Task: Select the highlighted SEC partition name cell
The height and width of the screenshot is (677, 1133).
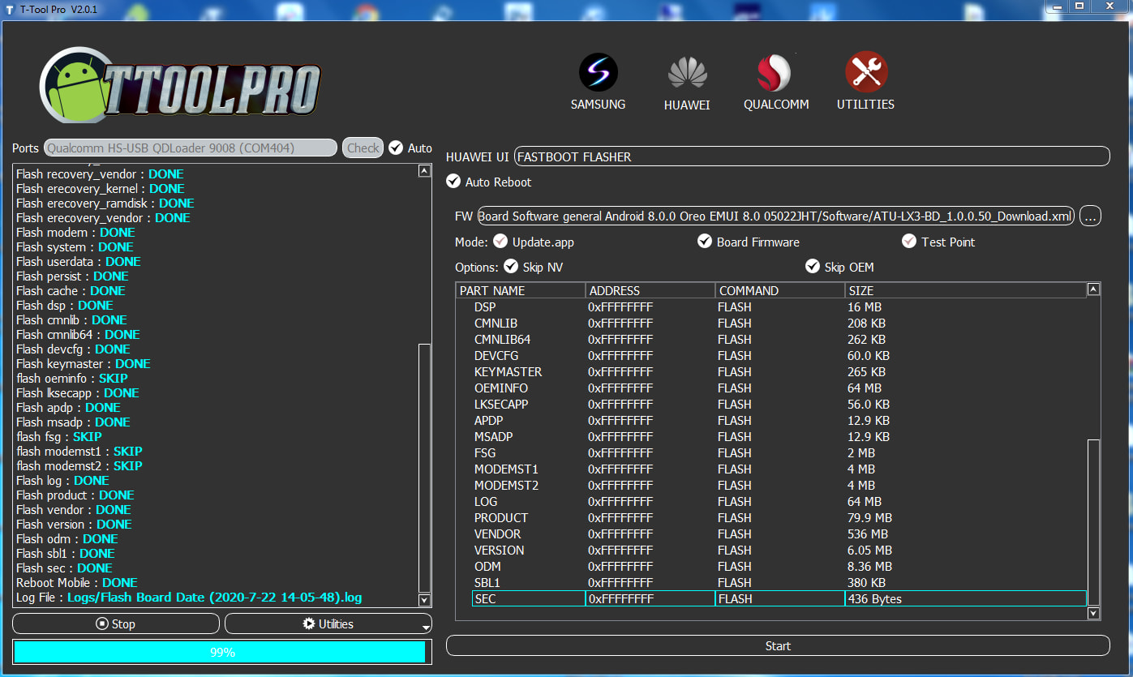Action: 529,599
